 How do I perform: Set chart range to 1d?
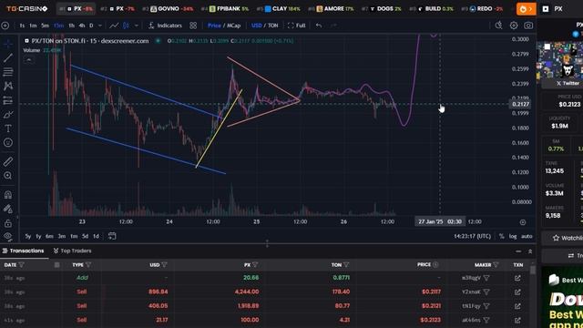(x=96, y=236)
